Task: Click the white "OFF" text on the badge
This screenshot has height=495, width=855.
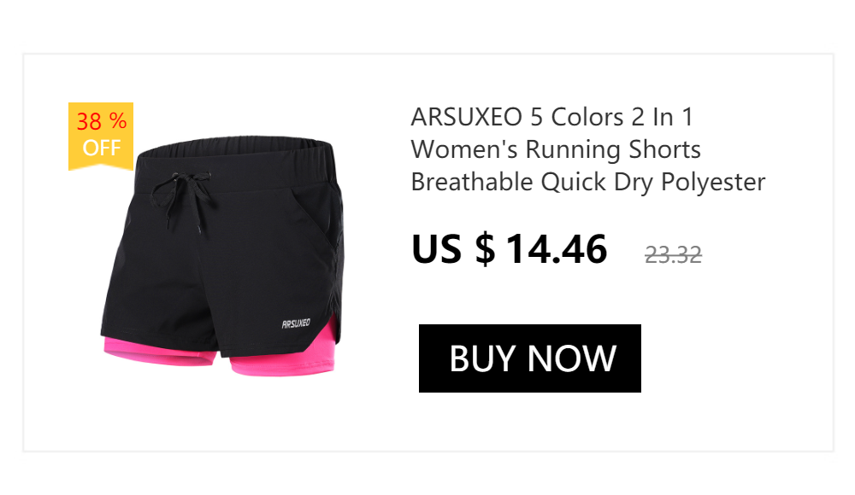Action: 102,148
